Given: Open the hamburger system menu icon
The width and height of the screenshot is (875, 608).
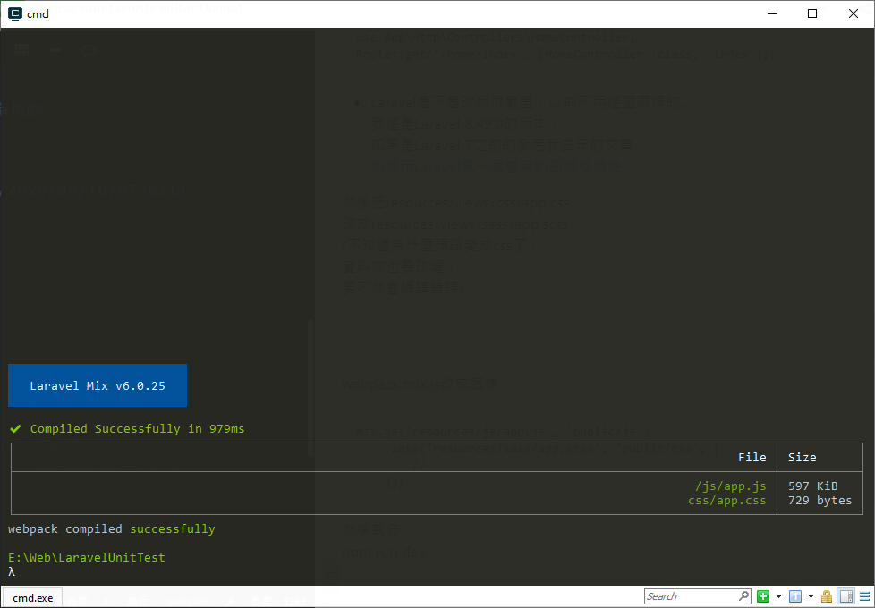Looking at the screenshot, I should tap(864, 596).
